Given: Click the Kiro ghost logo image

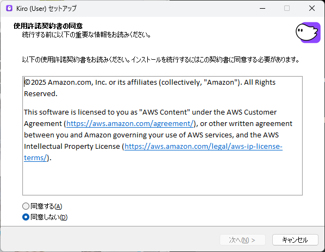Looking at the screenshot, I should click(x=308, y=33).
